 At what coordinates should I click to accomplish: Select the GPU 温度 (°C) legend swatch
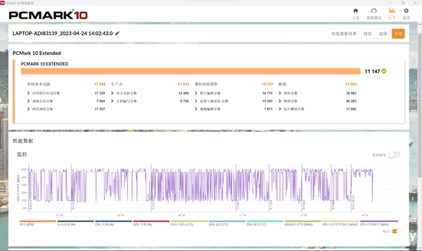pyautogui.click(x=227, y=221)
